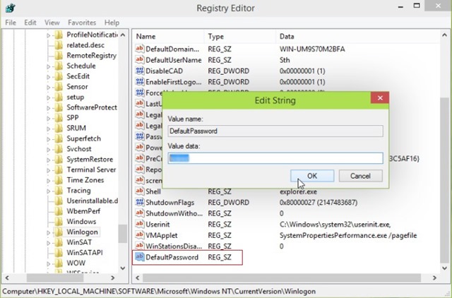Screen dimensions: 452x298
Task: Select the SystemRestore folder icon
Action: pyautogui.click(x=59, y=160)
